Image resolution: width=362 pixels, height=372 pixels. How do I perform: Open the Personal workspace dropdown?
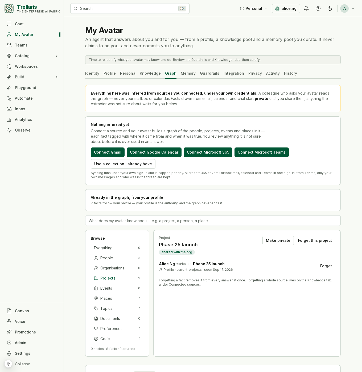point(253,9)
